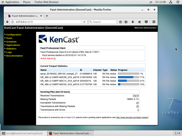Click the Welcome Administrator text
The height and width of the screenshot is (136, 182).
(x=146, y=28)
